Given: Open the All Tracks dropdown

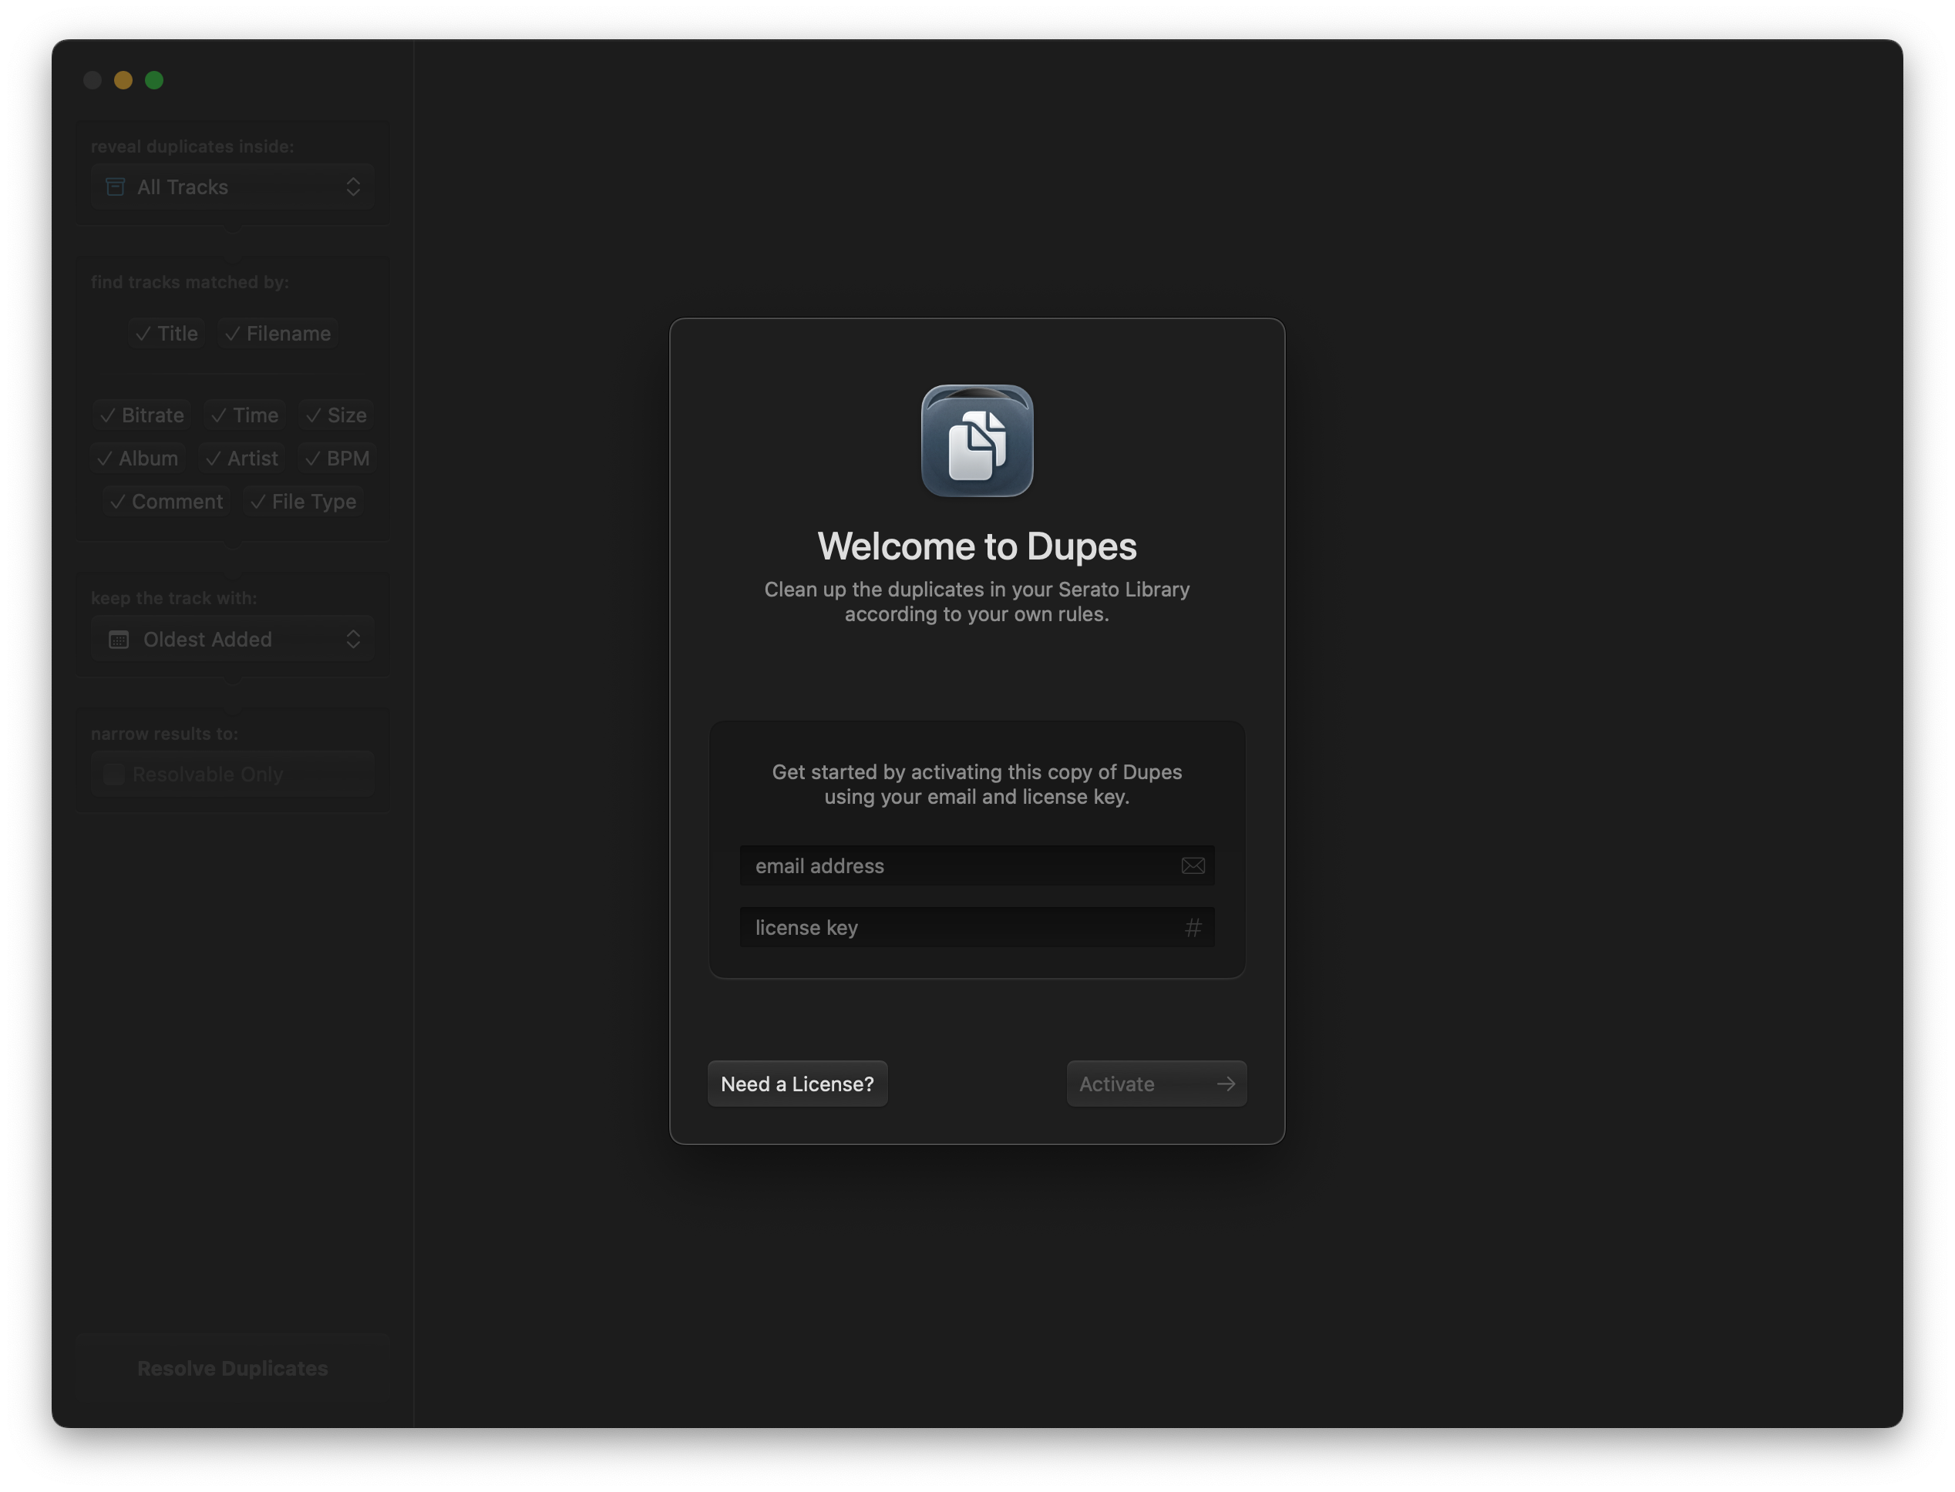Looking at the screenshot, I should coord(231,186).
